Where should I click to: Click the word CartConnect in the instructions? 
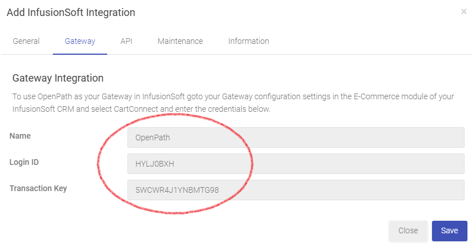point(136,109)
